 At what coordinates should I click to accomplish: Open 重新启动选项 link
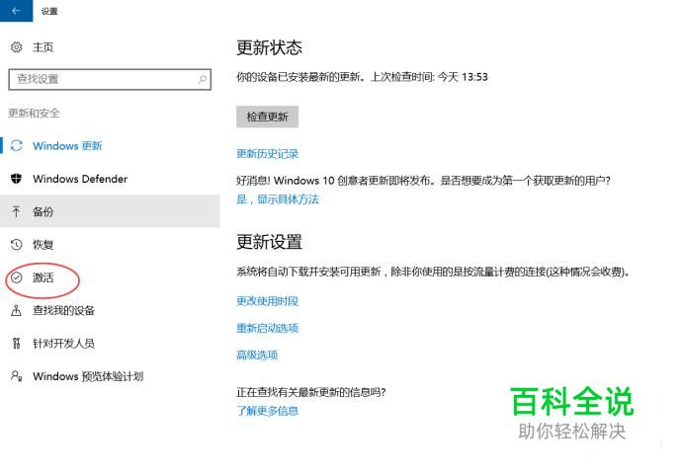coord(268,328)
